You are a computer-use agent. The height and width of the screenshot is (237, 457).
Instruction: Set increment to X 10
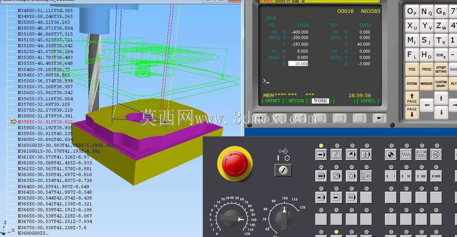click(x=406, y=176)
